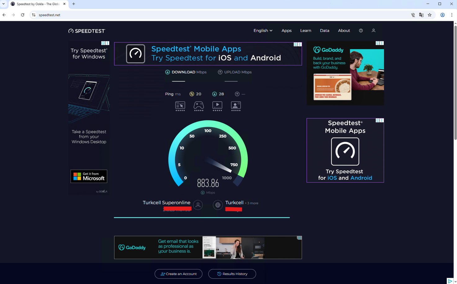Image resolution: width=457 pixels, height=284 pixels.
Task: Open the tab search dropdown arrow
Action: click(x=4, y=4)
